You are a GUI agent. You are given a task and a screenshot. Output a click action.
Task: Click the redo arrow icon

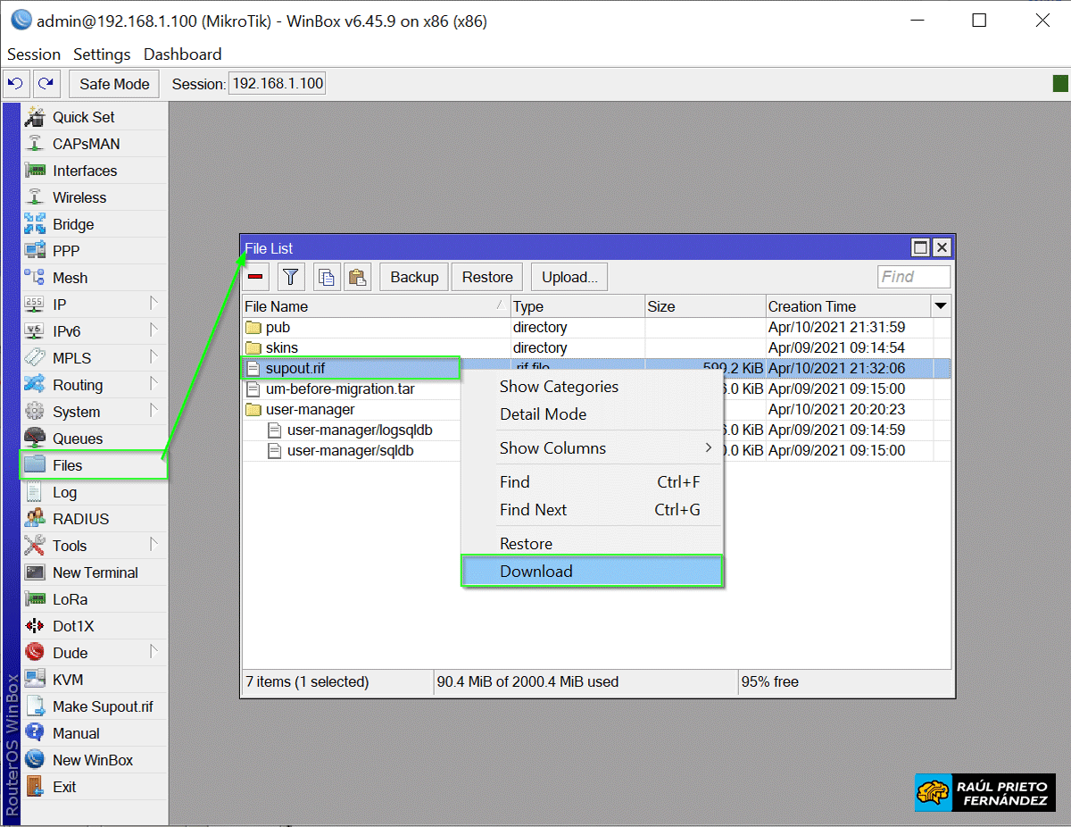coord(46,84)
